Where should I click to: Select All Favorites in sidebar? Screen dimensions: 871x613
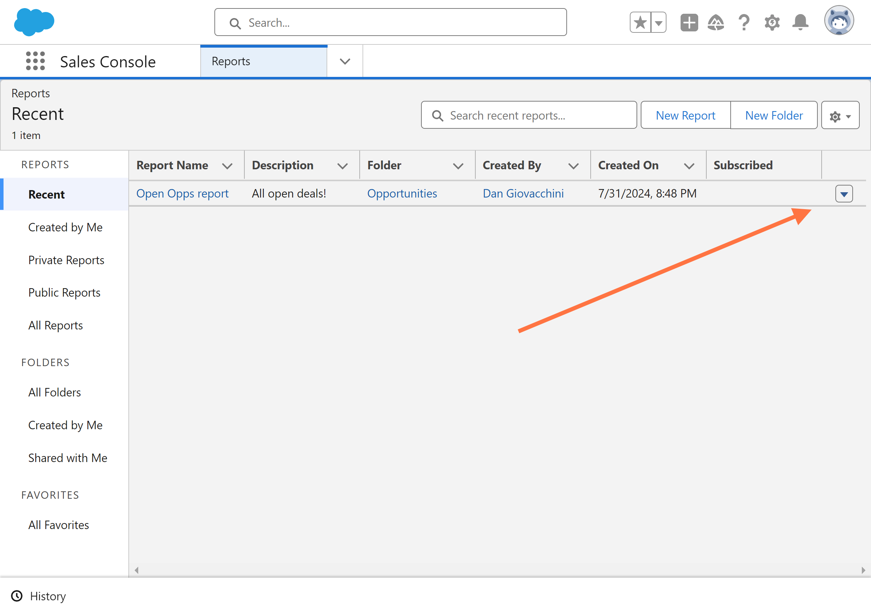[x=59, y=525]
